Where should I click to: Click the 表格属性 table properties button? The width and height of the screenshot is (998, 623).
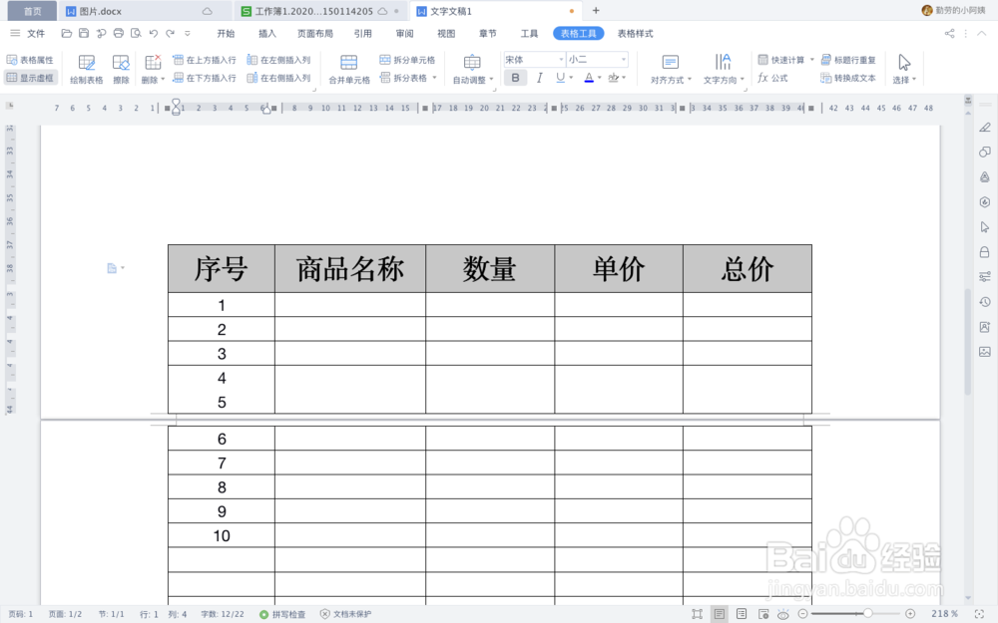(x=30, y=60)
